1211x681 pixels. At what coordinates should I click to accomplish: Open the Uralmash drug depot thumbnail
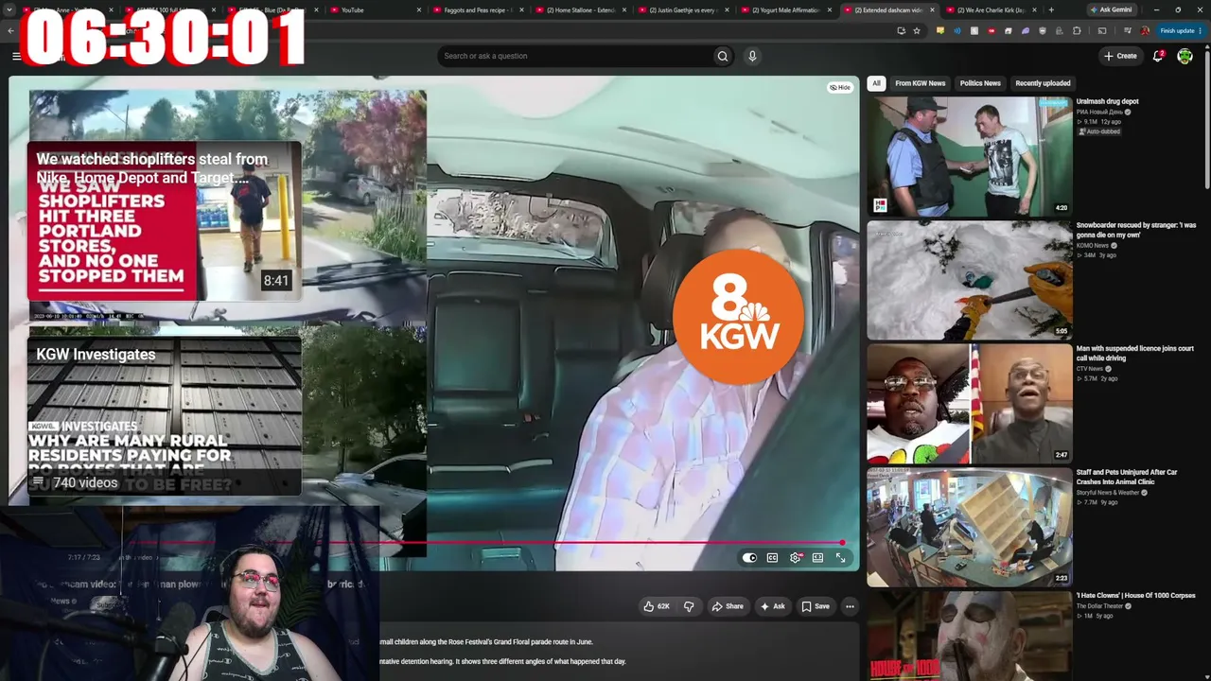pyautogui.click(x=970, y=157)
